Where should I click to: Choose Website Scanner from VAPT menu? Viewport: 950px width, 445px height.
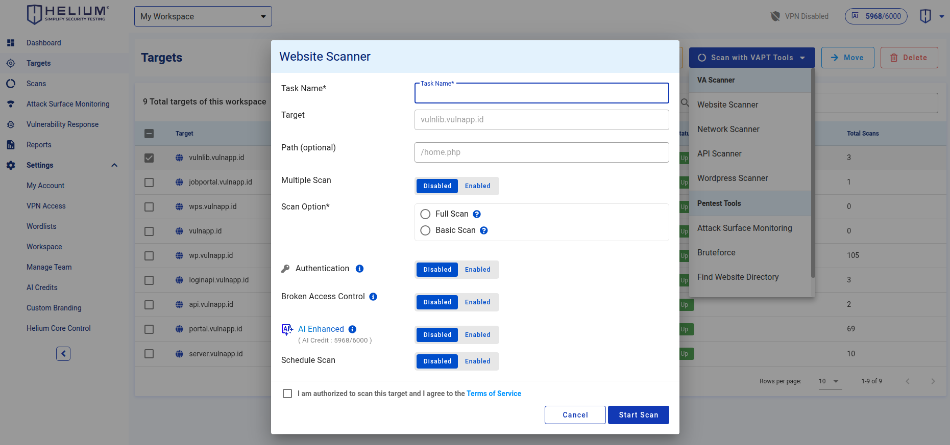(x=750, y=104)
